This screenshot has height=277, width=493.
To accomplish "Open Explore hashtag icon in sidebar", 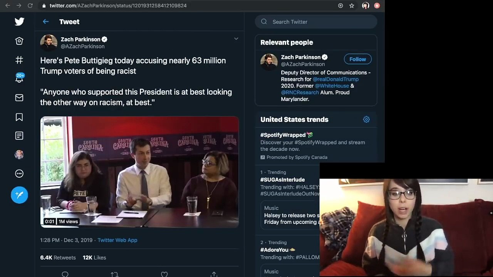I will pos(19,60).
